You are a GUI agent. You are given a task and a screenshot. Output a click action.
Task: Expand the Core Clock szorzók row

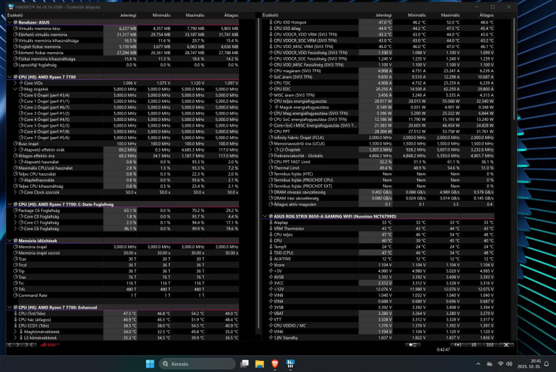(x=15, y=192)
